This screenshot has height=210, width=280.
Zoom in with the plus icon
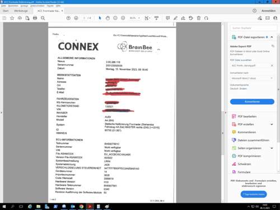click(x=123, y=18)
